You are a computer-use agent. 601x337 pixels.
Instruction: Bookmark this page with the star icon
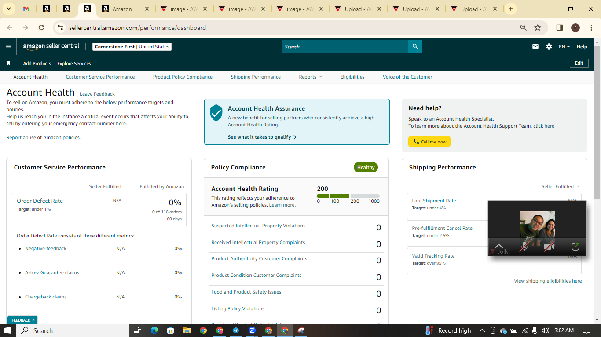[x=538, y=28]
